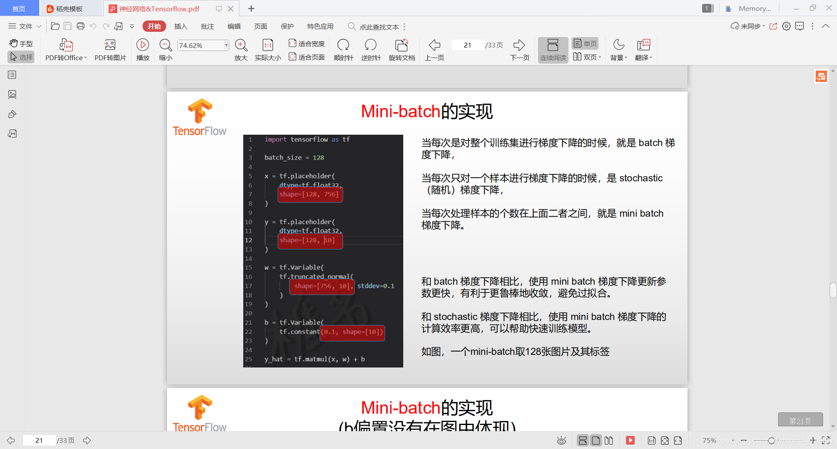Open double page layout dropdown

tap(587, 57)
